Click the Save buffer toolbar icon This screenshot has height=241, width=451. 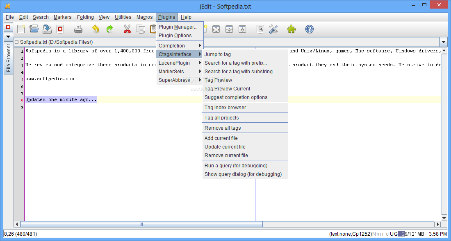pos(47,29)
